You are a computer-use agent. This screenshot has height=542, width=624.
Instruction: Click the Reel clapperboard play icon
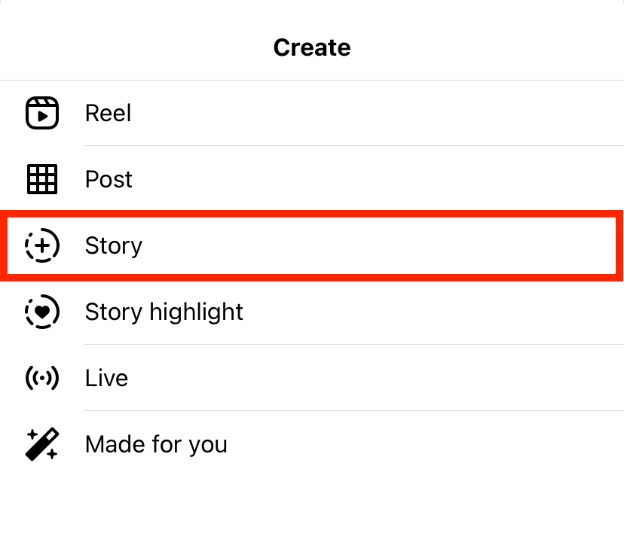42,113
